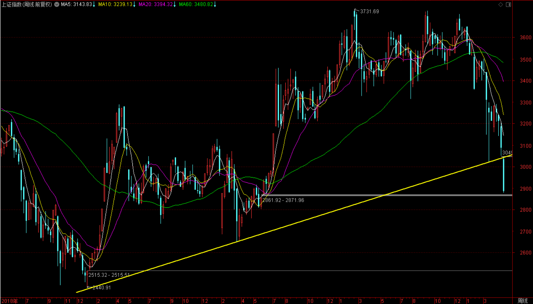Click the 3000 price axis label

(x=526, y=167)
